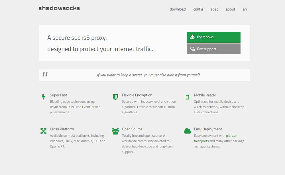Image resolution: width=285 pixels, height=175 pixels.
Task: Follow the aur link
Action: pyautogui.click(x=234, y=136)
